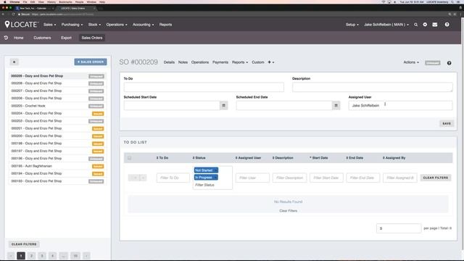Open the search magnifier icon in top bar
The height and width of the screenshot is (261, 464).
(415, 25)
